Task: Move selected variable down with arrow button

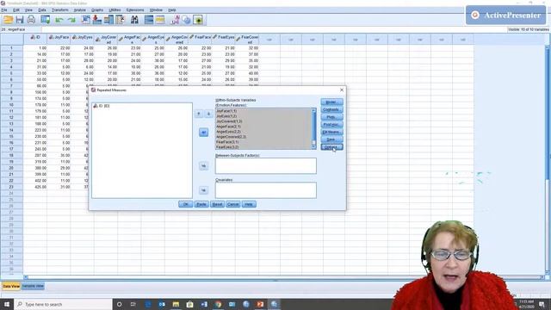Action: tap(208, 114)
